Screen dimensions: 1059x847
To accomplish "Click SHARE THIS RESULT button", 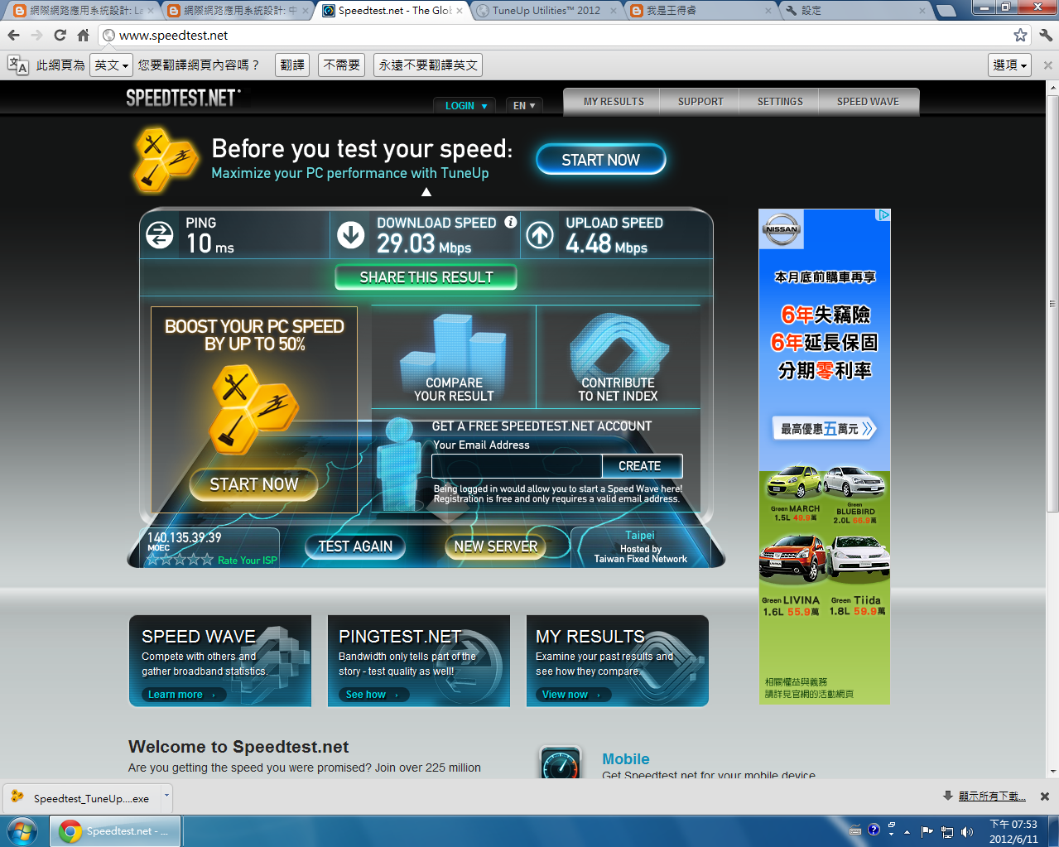I will (426, 277).
